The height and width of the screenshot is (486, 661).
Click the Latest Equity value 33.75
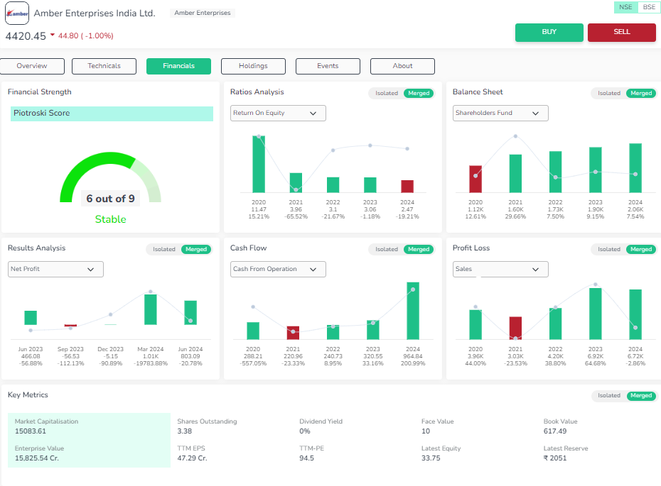tap(431, 458)
